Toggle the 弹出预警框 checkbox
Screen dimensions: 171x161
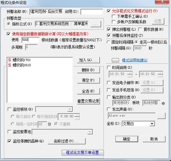click(109, 29)
